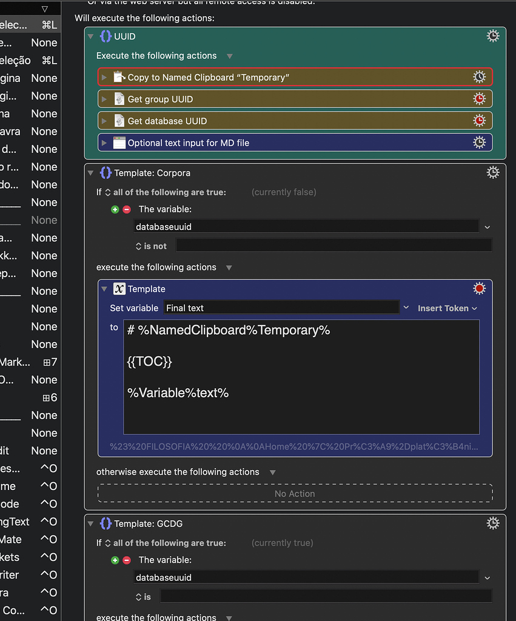Image resolution: width=516 pixels, height=621 pixels.
Task: Expand the Get group UUID action
Action: 104,98
